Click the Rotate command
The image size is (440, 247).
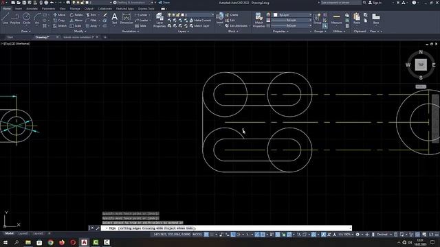pos(76,15)
